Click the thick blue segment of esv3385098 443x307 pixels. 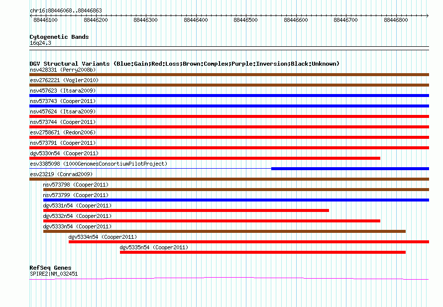pos(350,169)
